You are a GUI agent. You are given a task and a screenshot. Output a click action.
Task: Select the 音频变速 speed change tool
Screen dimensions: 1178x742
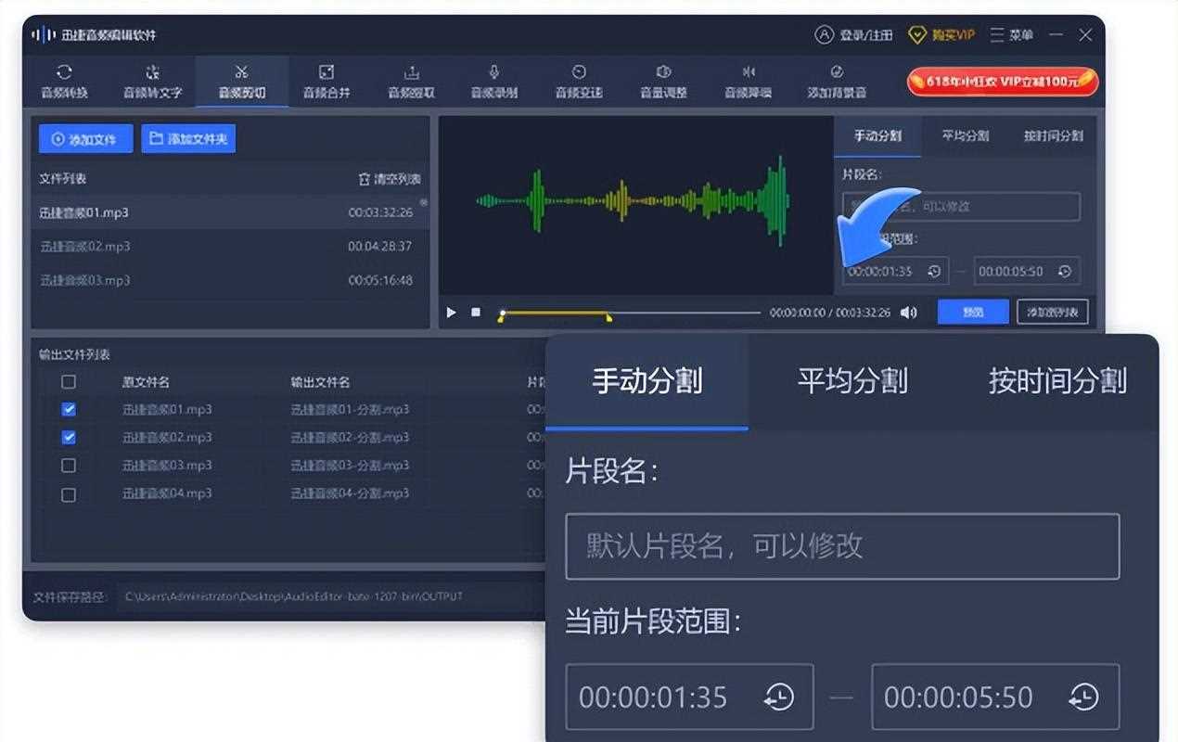click(x=579, y=82)
